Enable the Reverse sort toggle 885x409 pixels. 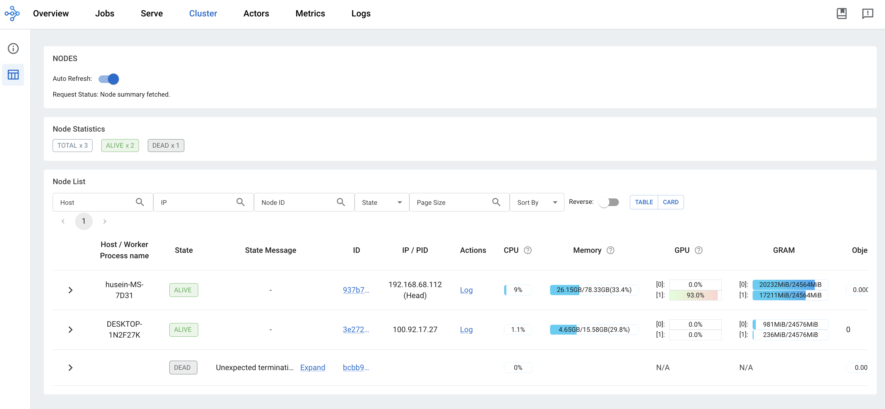pos(609,202)
